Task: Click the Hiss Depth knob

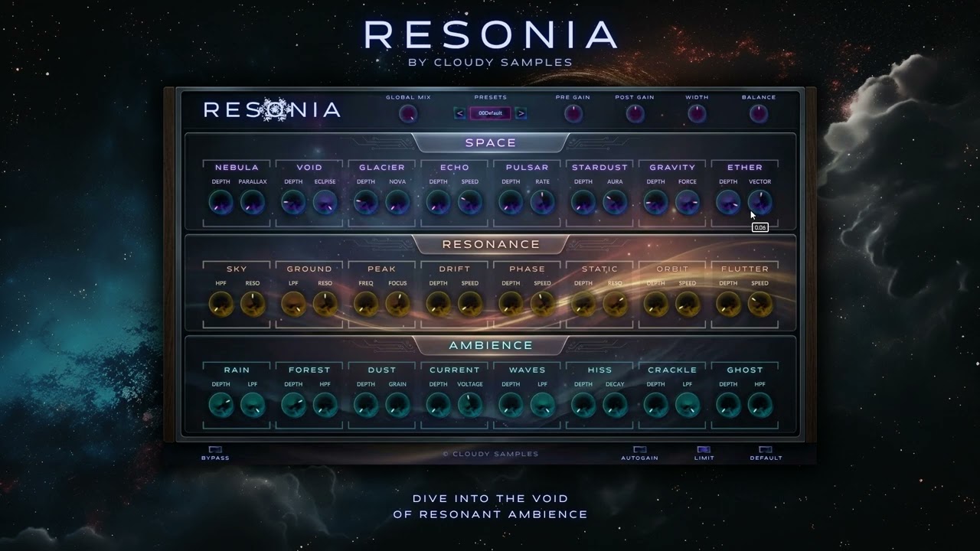Action: (x=583, y=405)
